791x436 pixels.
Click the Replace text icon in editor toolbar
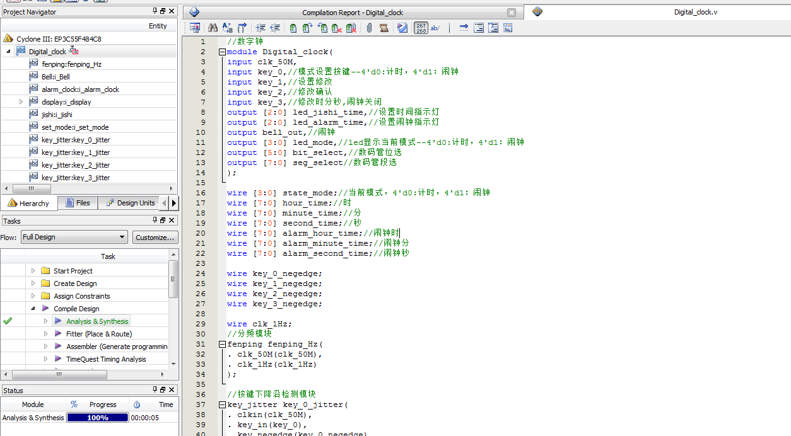(227, 28)
